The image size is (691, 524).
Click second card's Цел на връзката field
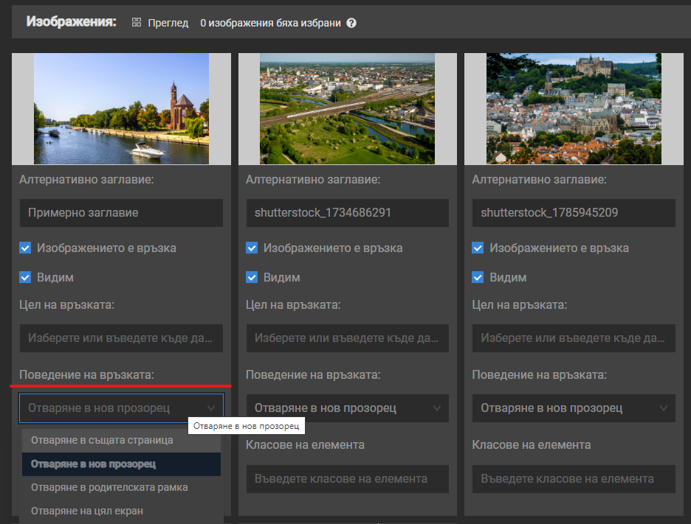tap(347, 338)
